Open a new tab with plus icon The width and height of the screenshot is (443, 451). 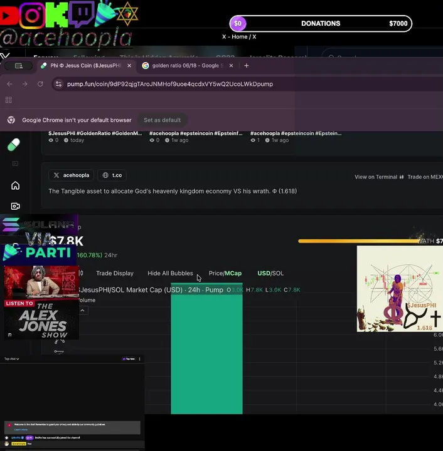tap(246, 66)
